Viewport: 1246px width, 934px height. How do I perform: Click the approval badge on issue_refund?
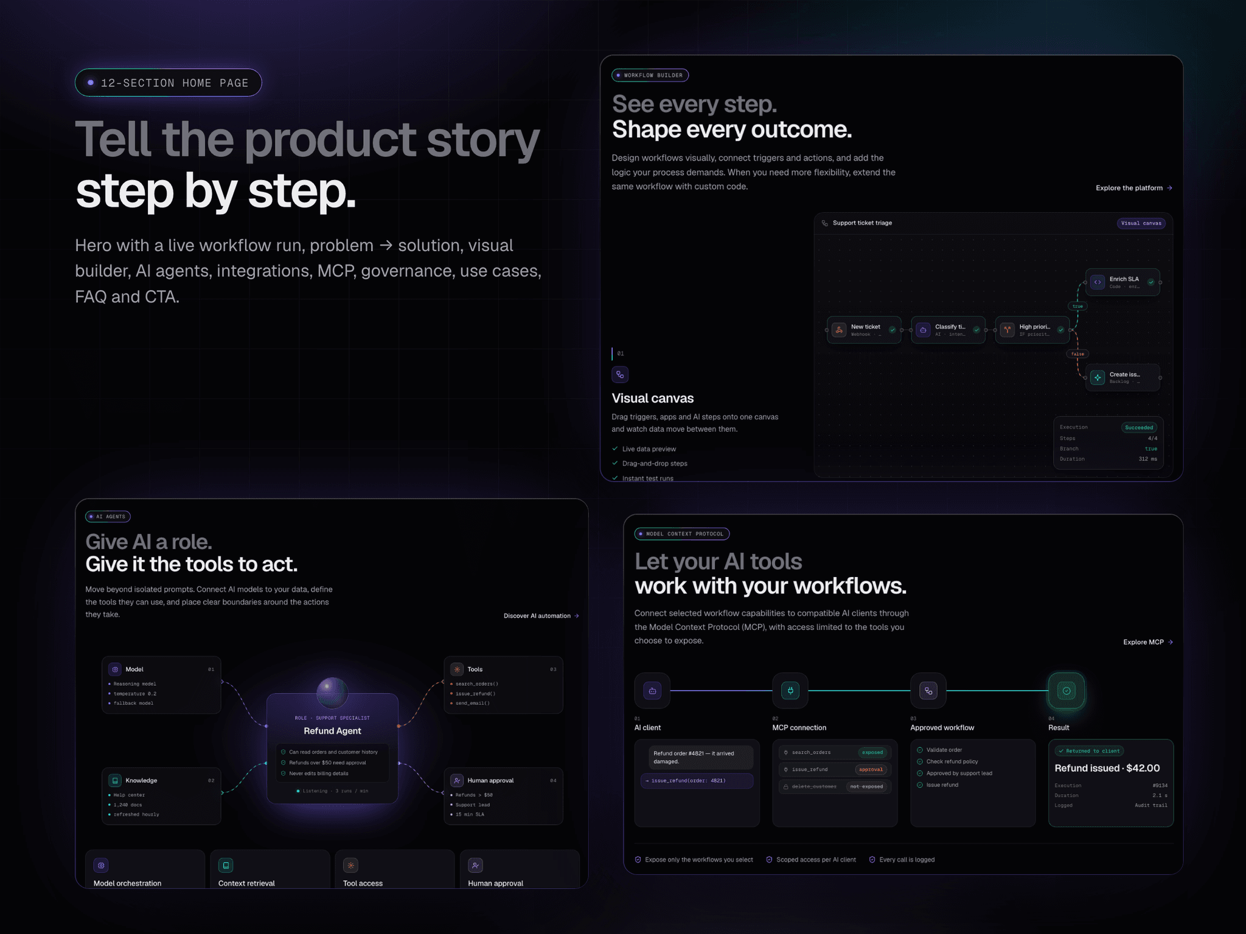click(x=871, y=770)
